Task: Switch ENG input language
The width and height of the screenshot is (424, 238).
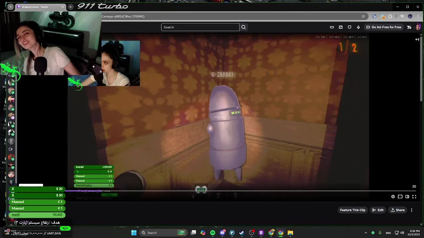Action: [x=388, y=233]
